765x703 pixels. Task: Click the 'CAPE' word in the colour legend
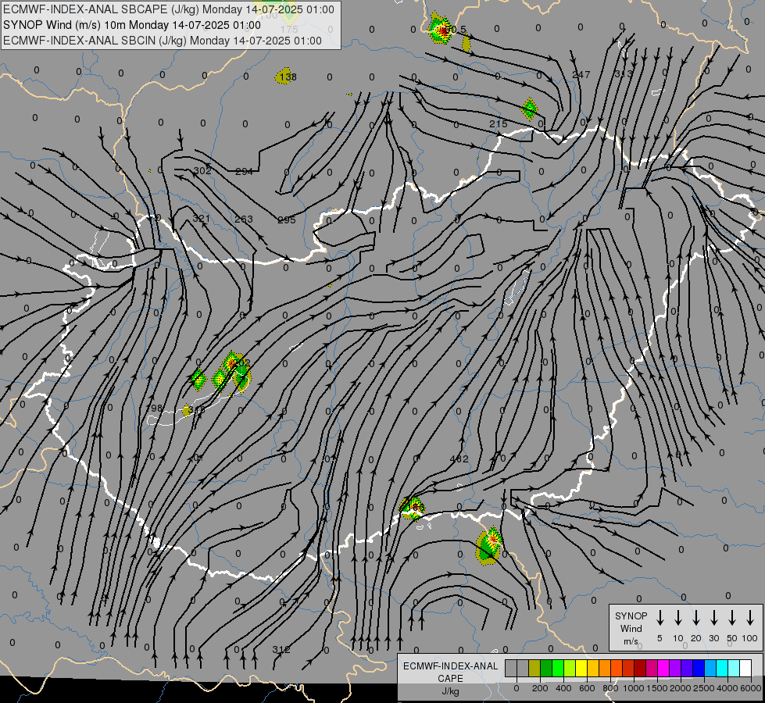[450, 679]
